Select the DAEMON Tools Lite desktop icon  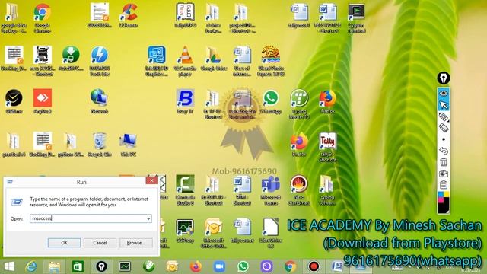coord(100,61)
